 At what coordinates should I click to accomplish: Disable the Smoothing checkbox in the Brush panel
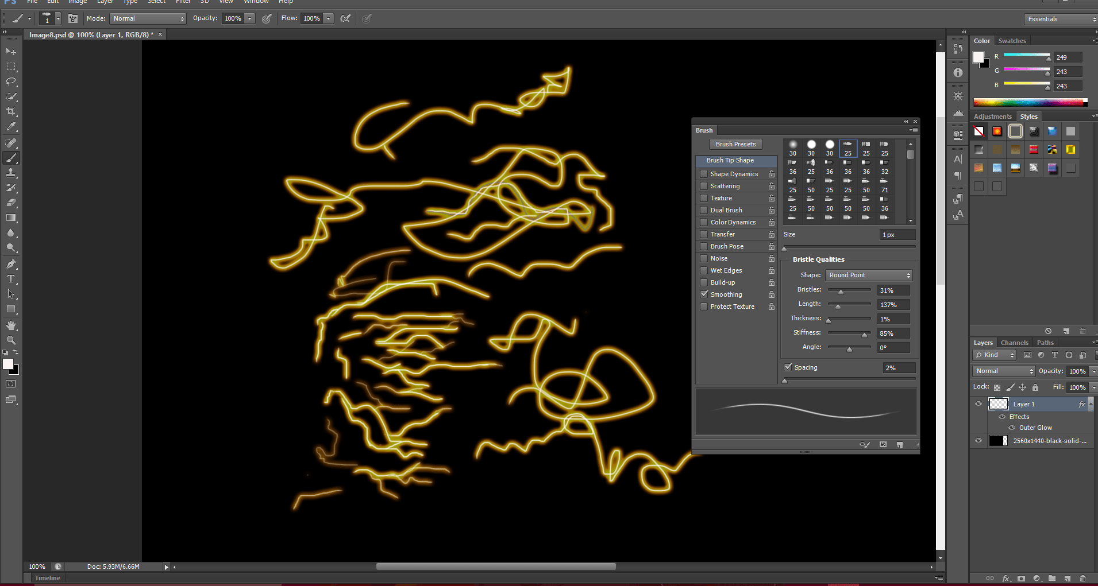704,294
